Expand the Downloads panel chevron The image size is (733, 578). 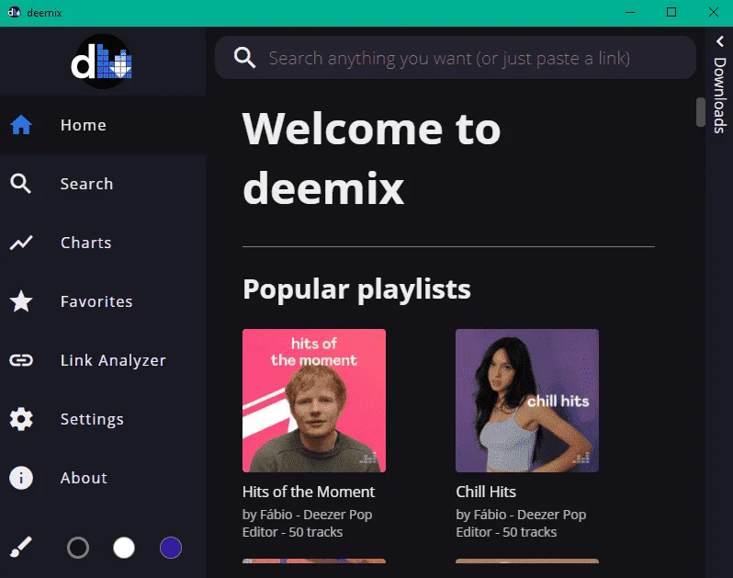point(720,41)
